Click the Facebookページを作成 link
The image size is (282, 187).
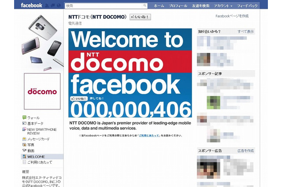tap(232, 16)
